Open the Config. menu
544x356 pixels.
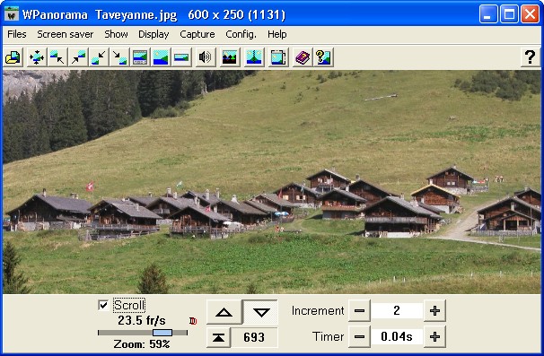click(241, 34)
